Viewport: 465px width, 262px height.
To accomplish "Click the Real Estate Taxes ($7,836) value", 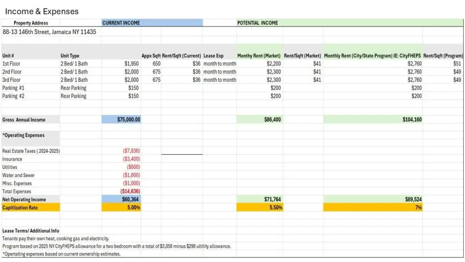I will 132,151.
